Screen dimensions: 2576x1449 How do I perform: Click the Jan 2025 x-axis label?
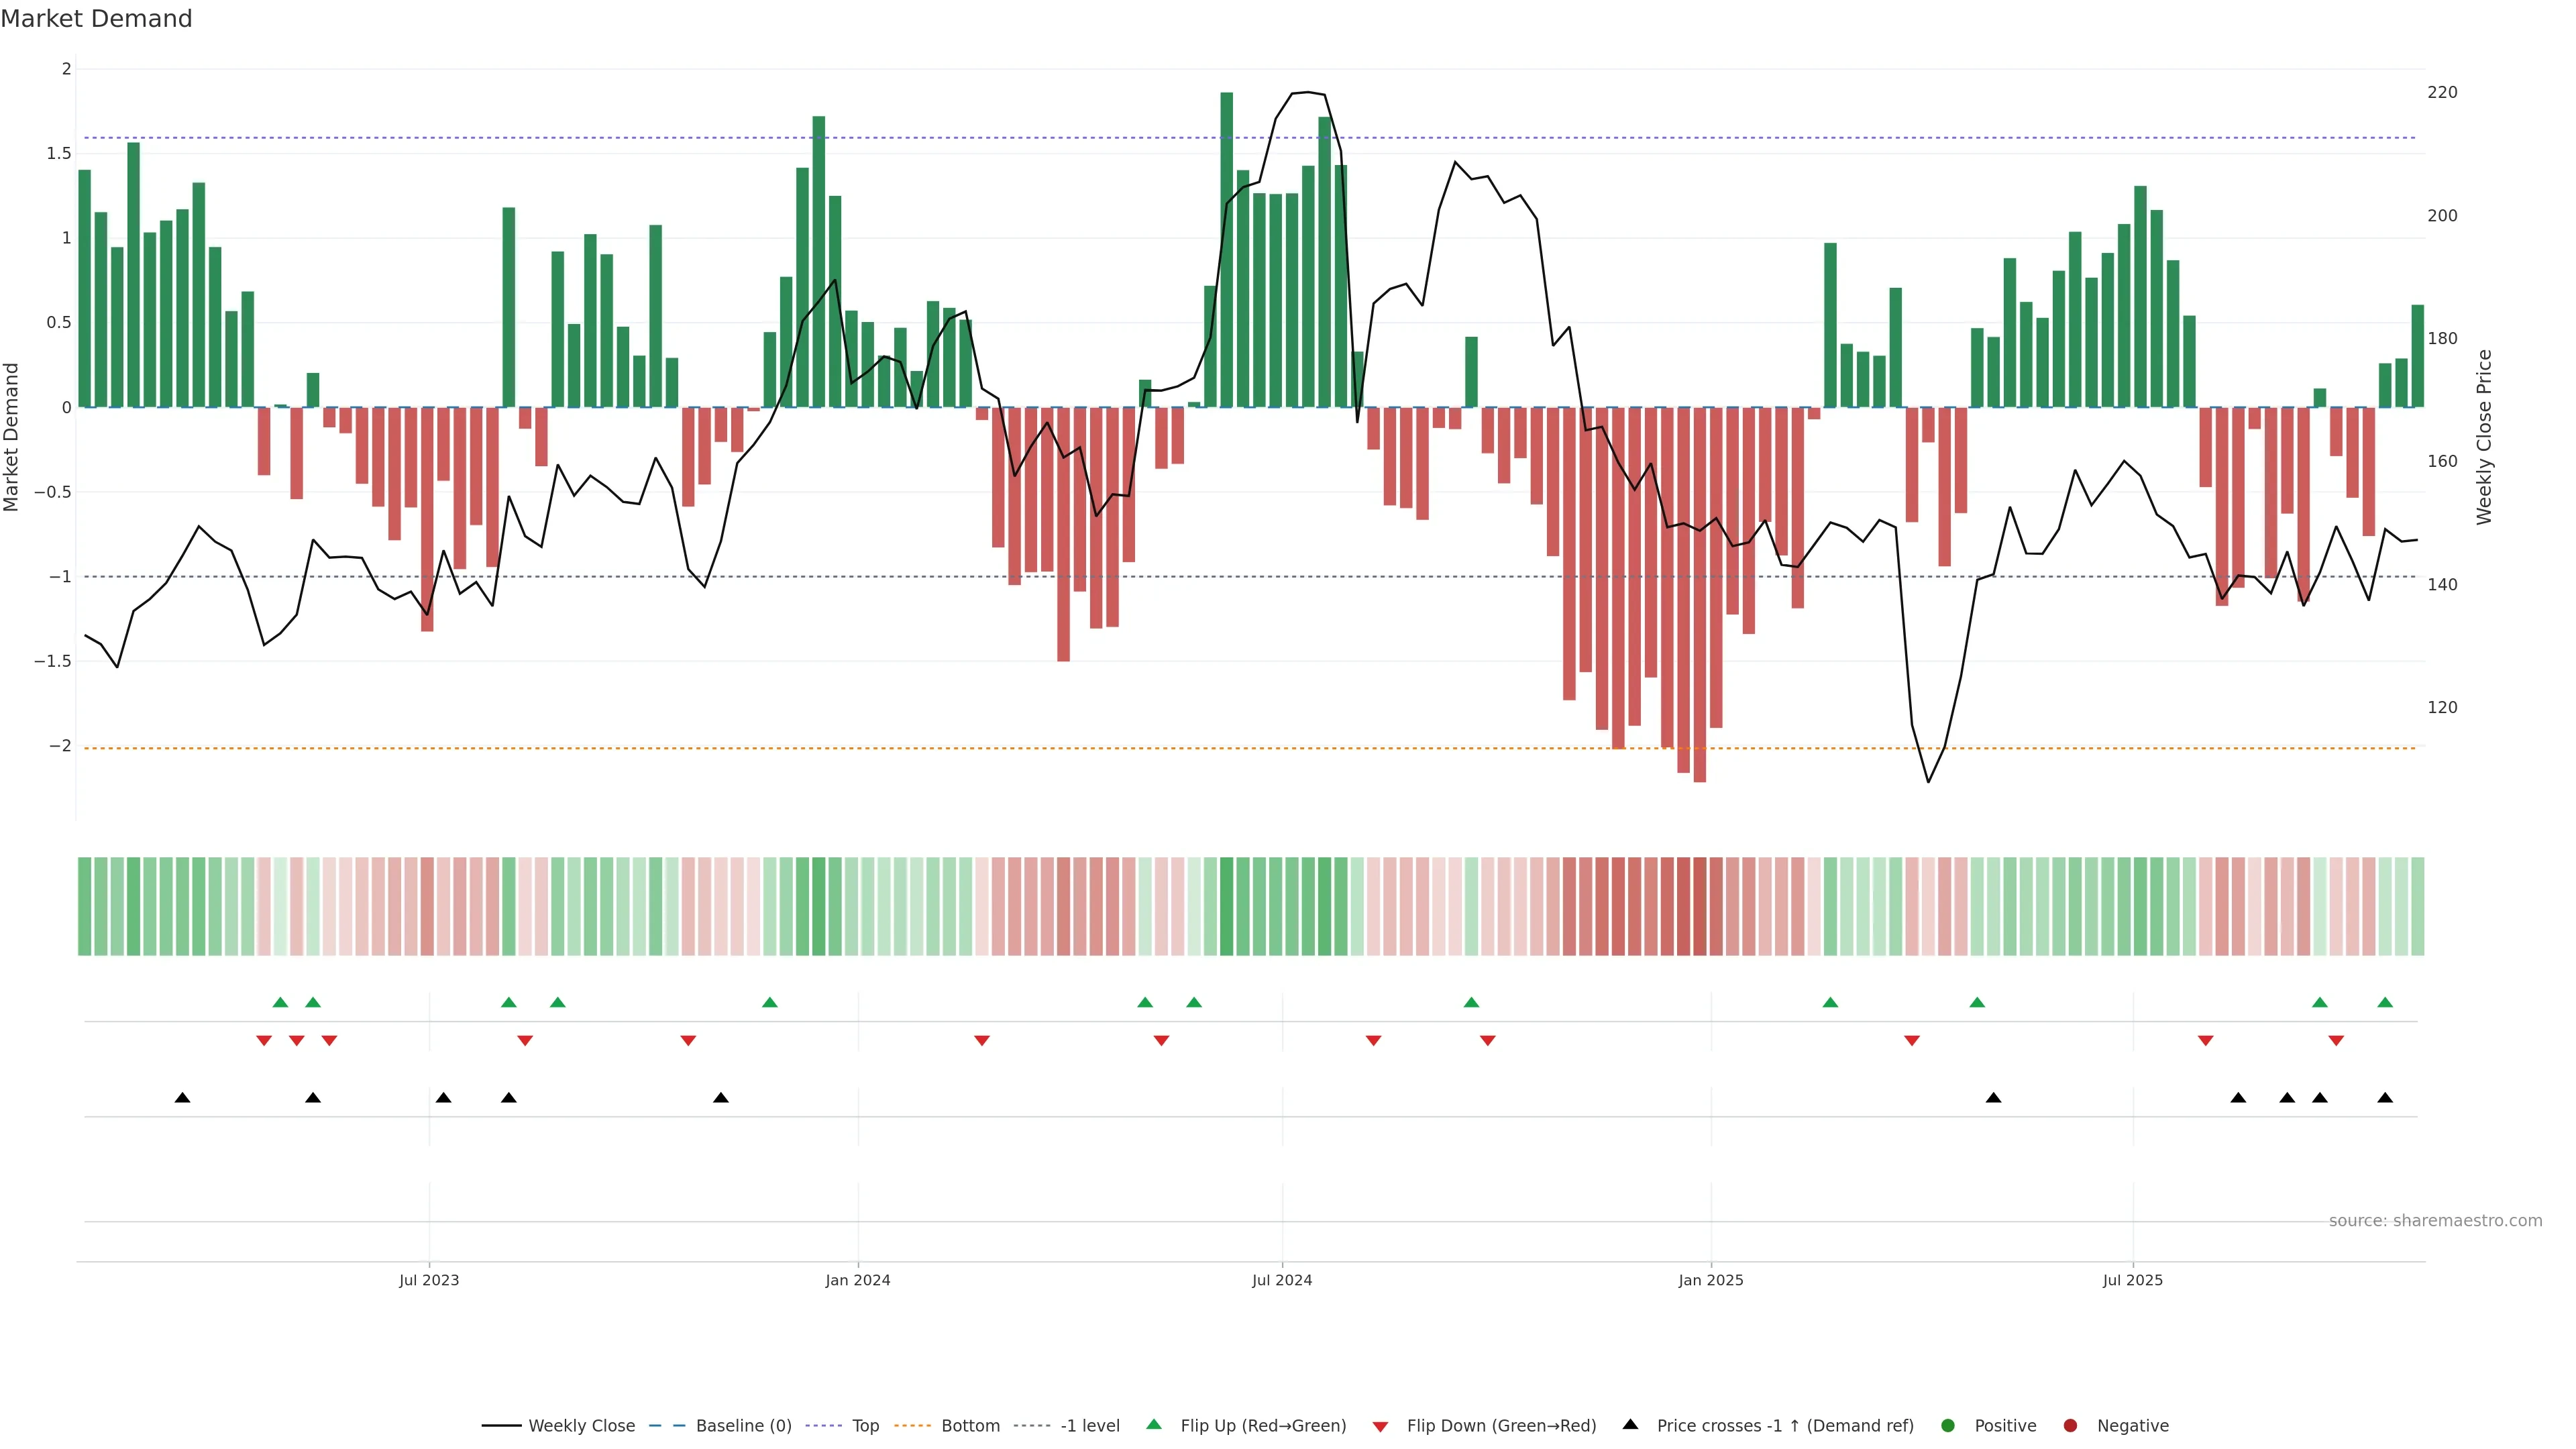[x=1711, y=1280]
